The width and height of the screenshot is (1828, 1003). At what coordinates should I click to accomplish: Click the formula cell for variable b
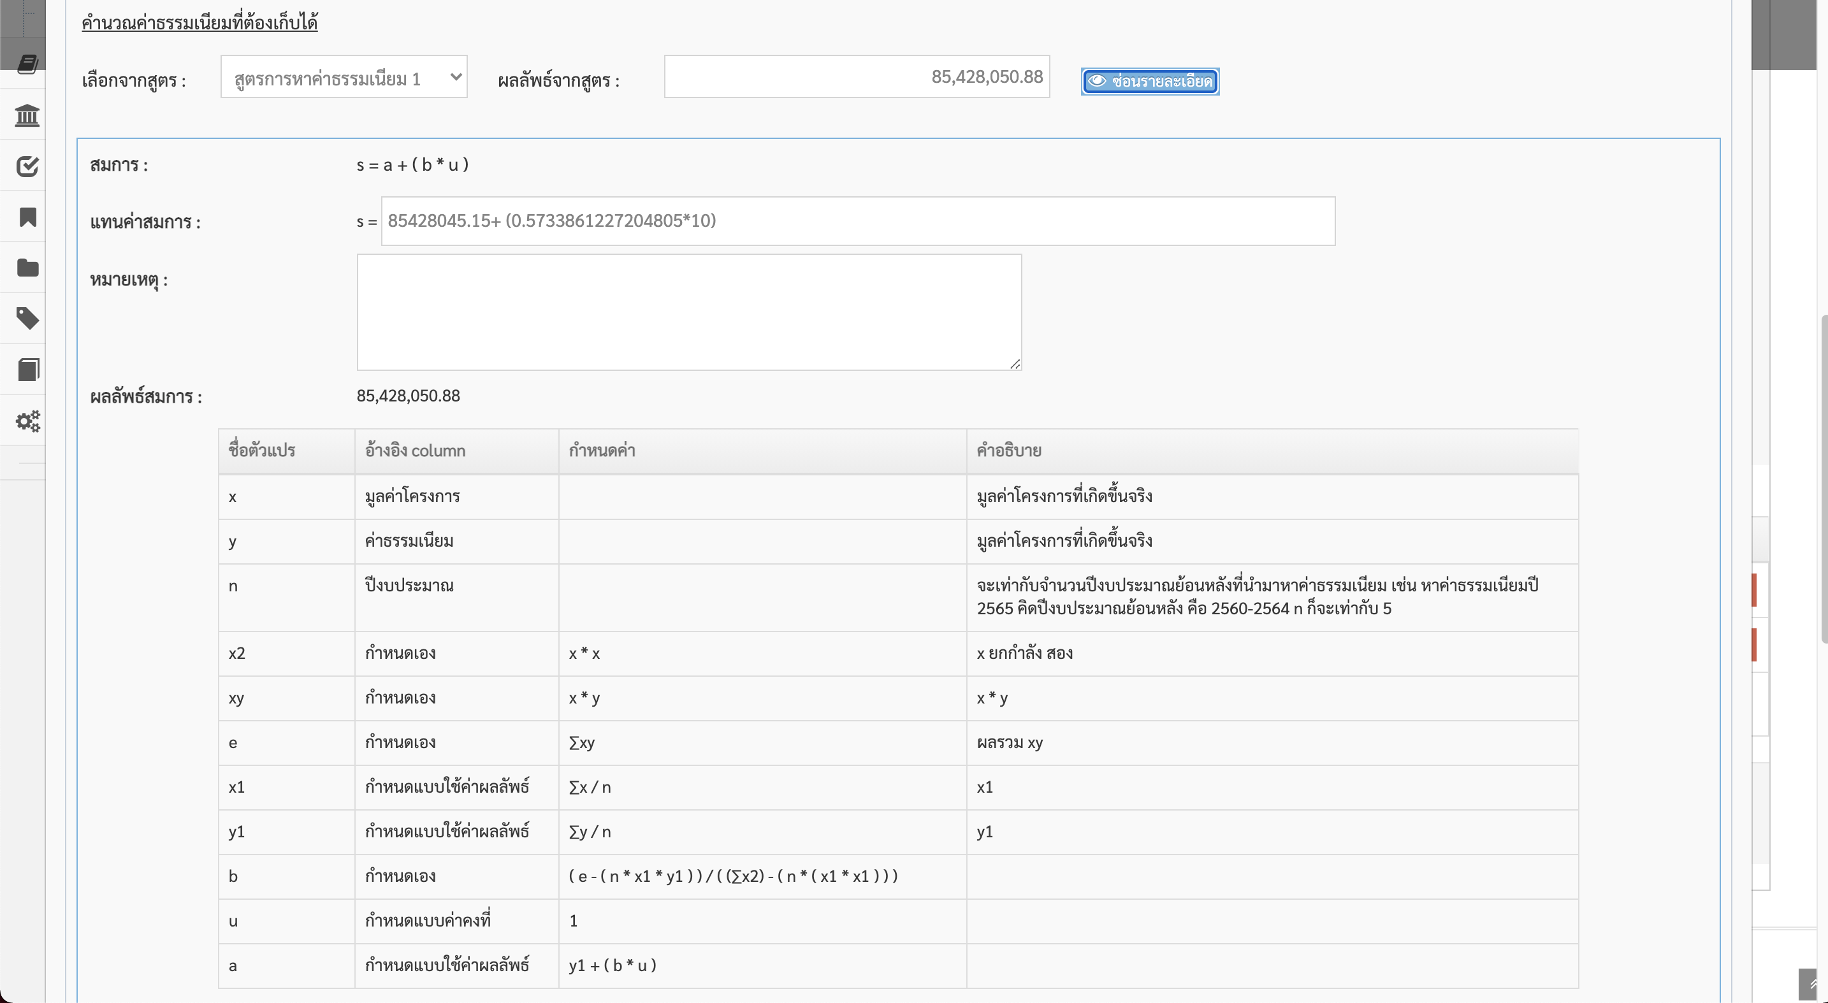coord(763,877)
